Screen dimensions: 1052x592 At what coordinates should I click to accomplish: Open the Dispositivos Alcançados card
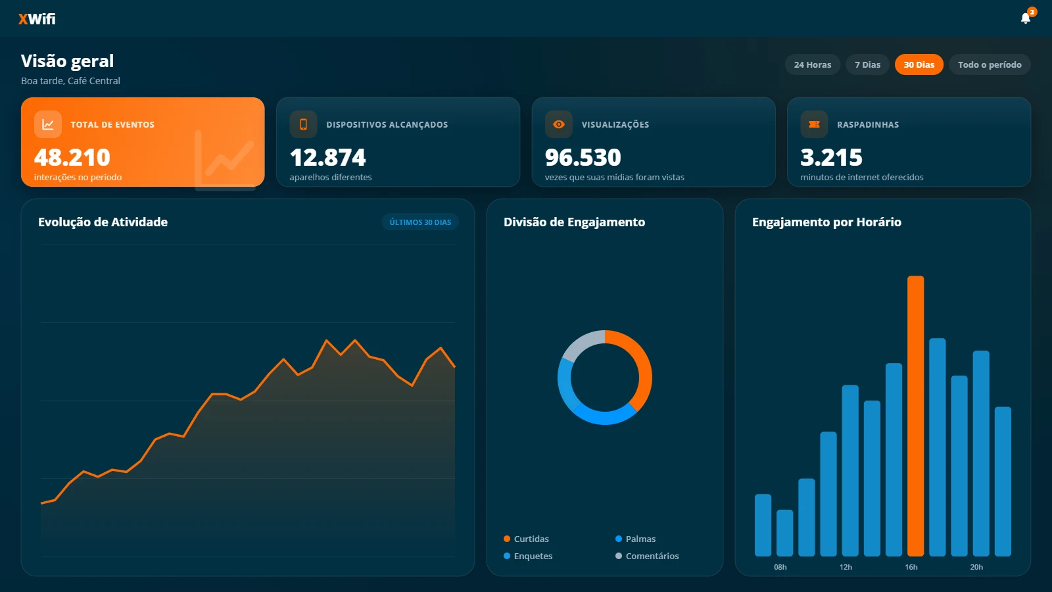[398, 142]
